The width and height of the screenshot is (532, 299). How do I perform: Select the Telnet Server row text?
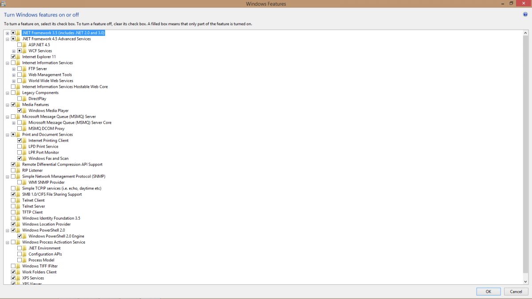click(34, 206)
